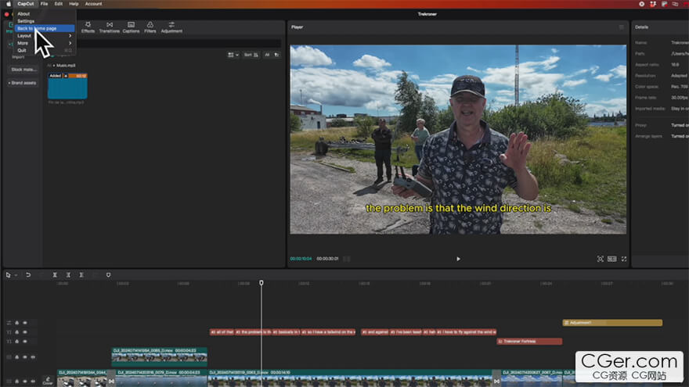Click the filter icon next to All
The height and width of the screenshot is (387, 689).
click(x=277, y=55)
